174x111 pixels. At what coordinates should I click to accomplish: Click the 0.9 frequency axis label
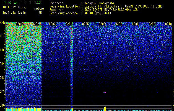[x=2, y=64]
